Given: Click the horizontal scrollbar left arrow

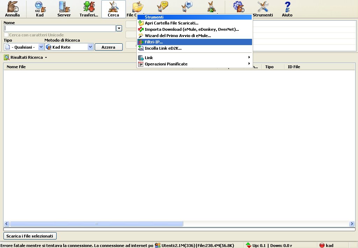Looking at the screenshot, I should 6,224.
